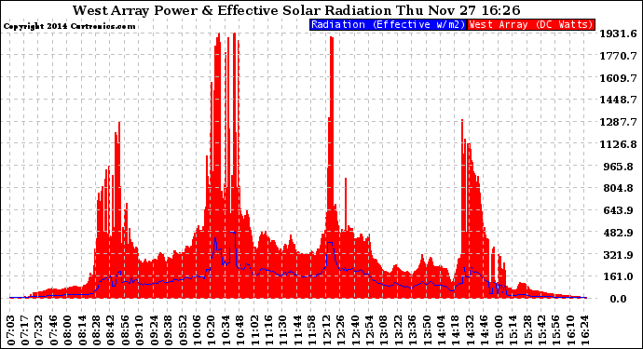Click the 1931.6 y-axis value
This screenshot has width=643, height=349.
[x=619, y=34]
